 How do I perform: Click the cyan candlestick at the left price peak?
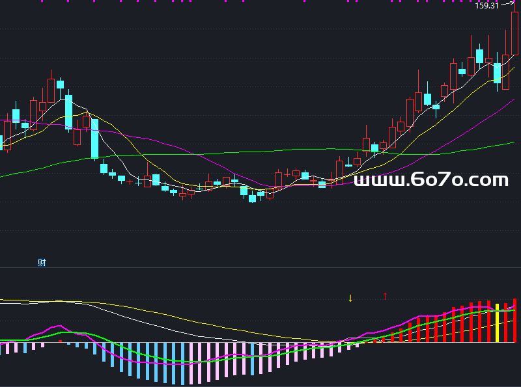61,84
